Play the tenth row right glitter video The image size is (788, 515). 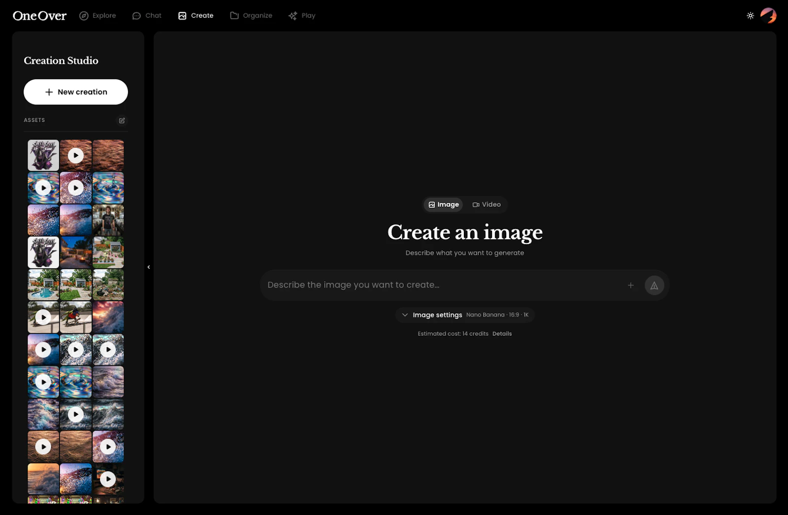108,447
